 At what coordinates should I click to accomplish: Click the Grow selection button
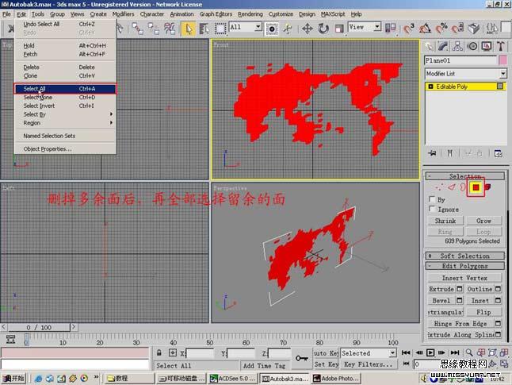[483, 221]
